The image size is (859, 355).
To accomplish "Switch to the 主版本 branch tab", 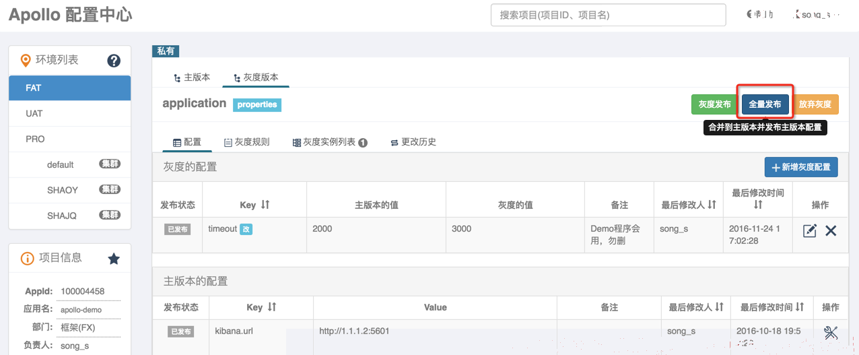I will 192,77.
